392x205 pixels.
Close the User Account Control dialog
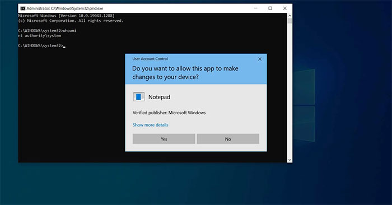point(260,59)
